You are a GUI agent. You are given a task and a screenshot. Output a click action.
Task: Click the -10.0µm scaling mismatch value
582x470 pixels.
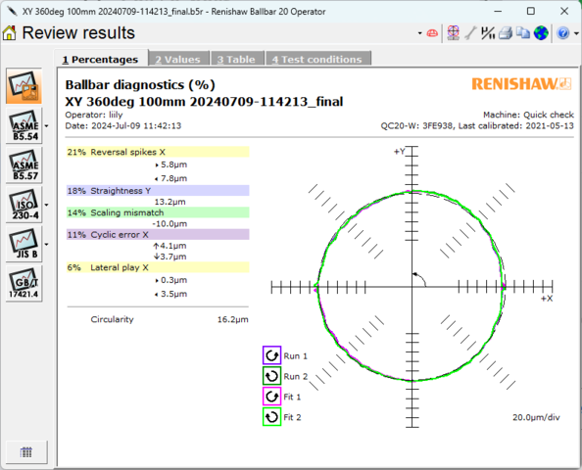click(170, 223)
